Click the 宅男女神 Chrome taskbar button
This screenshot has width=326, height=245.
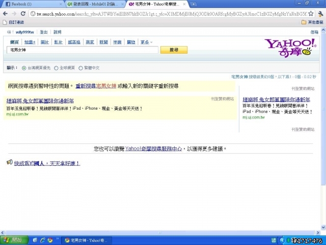(87, 240)
